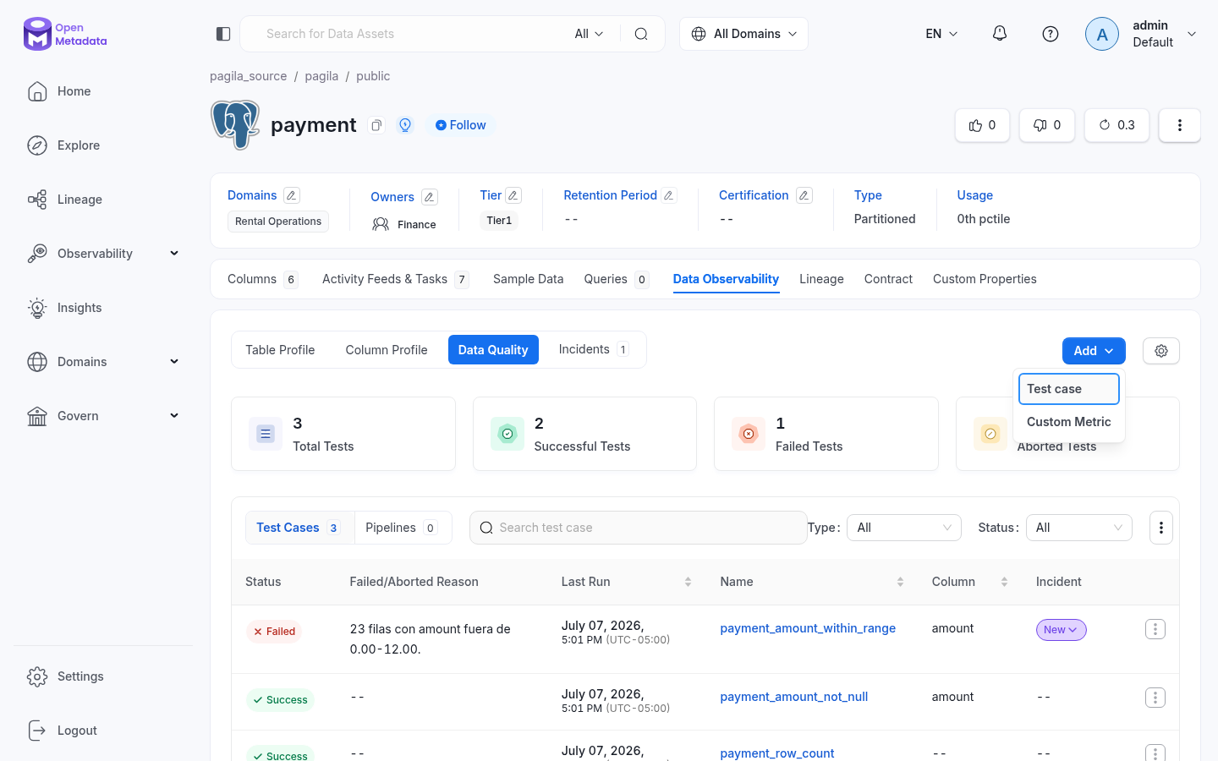Downvote the payment table

(x=1047, y=125)
